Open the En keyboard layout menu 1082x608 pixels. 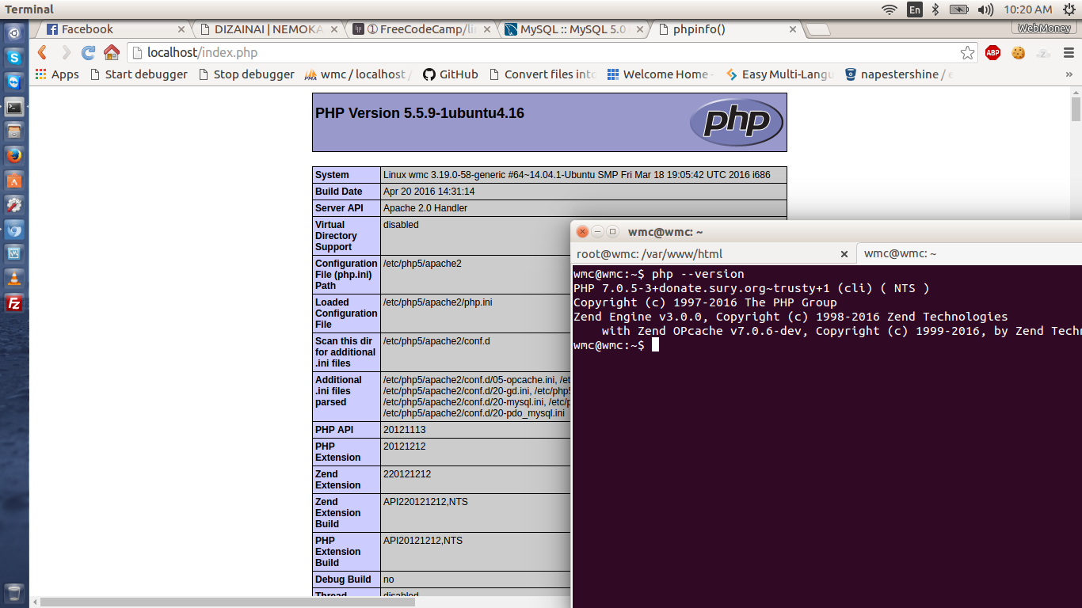[x=915, y=9]
